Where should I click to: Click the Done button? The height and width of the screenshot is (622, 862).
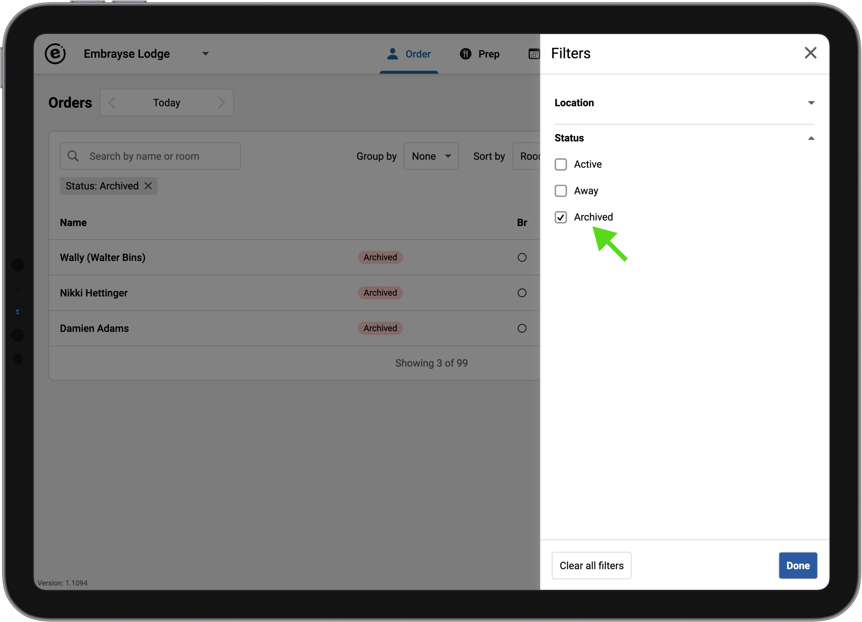797,565
